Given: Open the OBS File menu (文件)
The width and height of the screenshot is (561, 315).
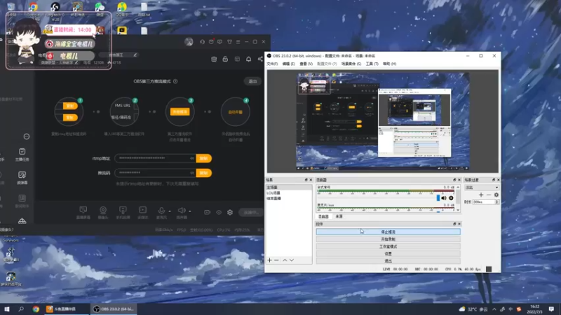Looking at the screenshot, I should coord(272,64).
